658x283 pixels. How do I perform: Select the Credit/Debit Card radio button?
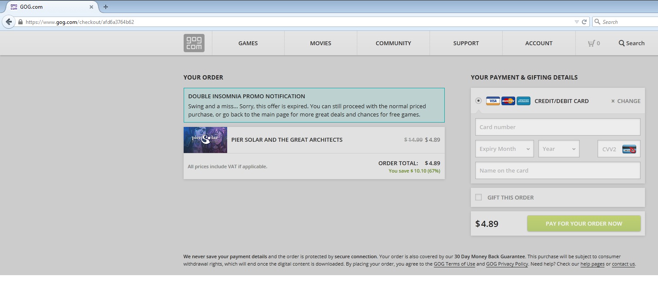point(479,101)
